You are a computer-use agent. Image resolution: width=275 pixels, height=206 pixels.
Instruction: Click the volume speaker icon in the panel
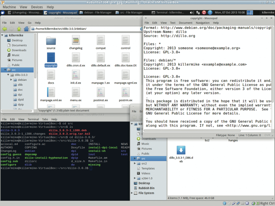pos(192,13)
